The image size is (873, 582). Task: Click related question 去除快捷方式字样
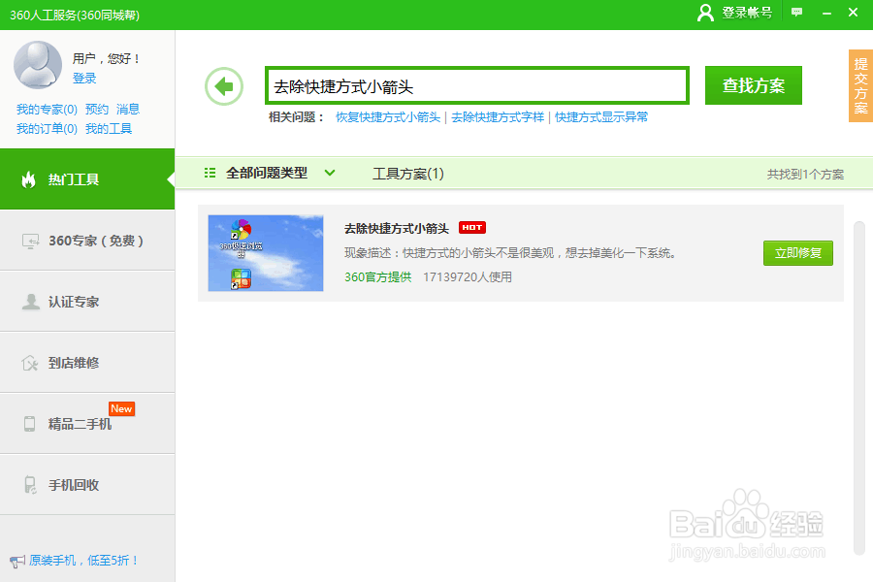[498, 117]
